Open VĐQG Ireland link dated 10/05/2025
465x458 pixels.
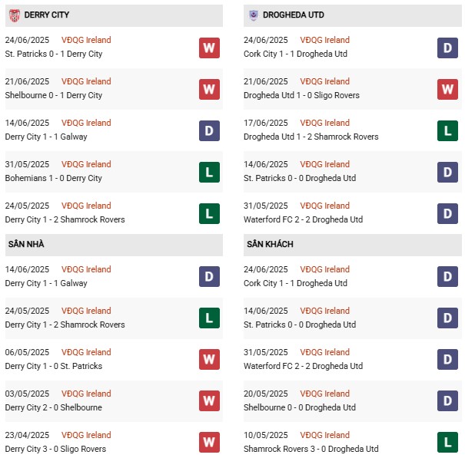click(324, 435)
